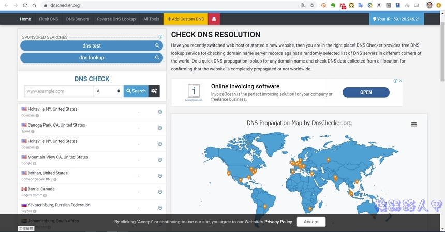Click Add Custom DNS button
This screenshot has width=445, height=232.
(x=186, y=19)
